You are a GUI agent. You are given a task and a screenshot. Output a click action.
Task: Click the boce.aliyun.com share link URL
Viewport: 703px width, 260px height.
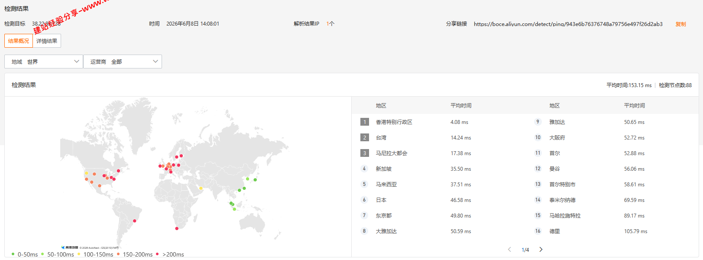pos(568,24)
